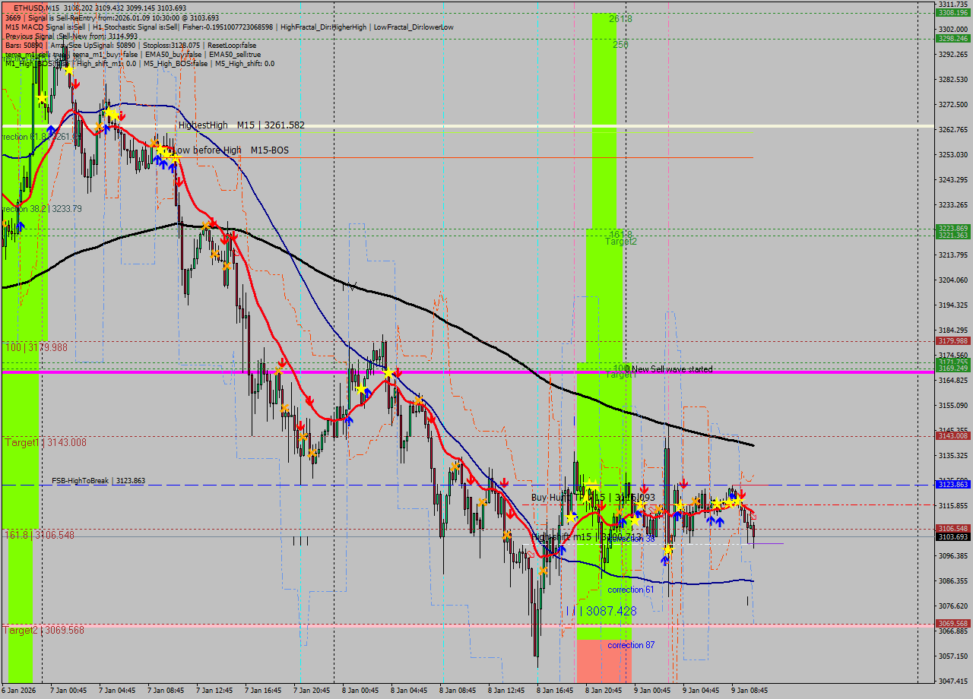The image size is (973, 699).
Task: Click the Target2 3069.568 level label
Action: click(44, 630)
